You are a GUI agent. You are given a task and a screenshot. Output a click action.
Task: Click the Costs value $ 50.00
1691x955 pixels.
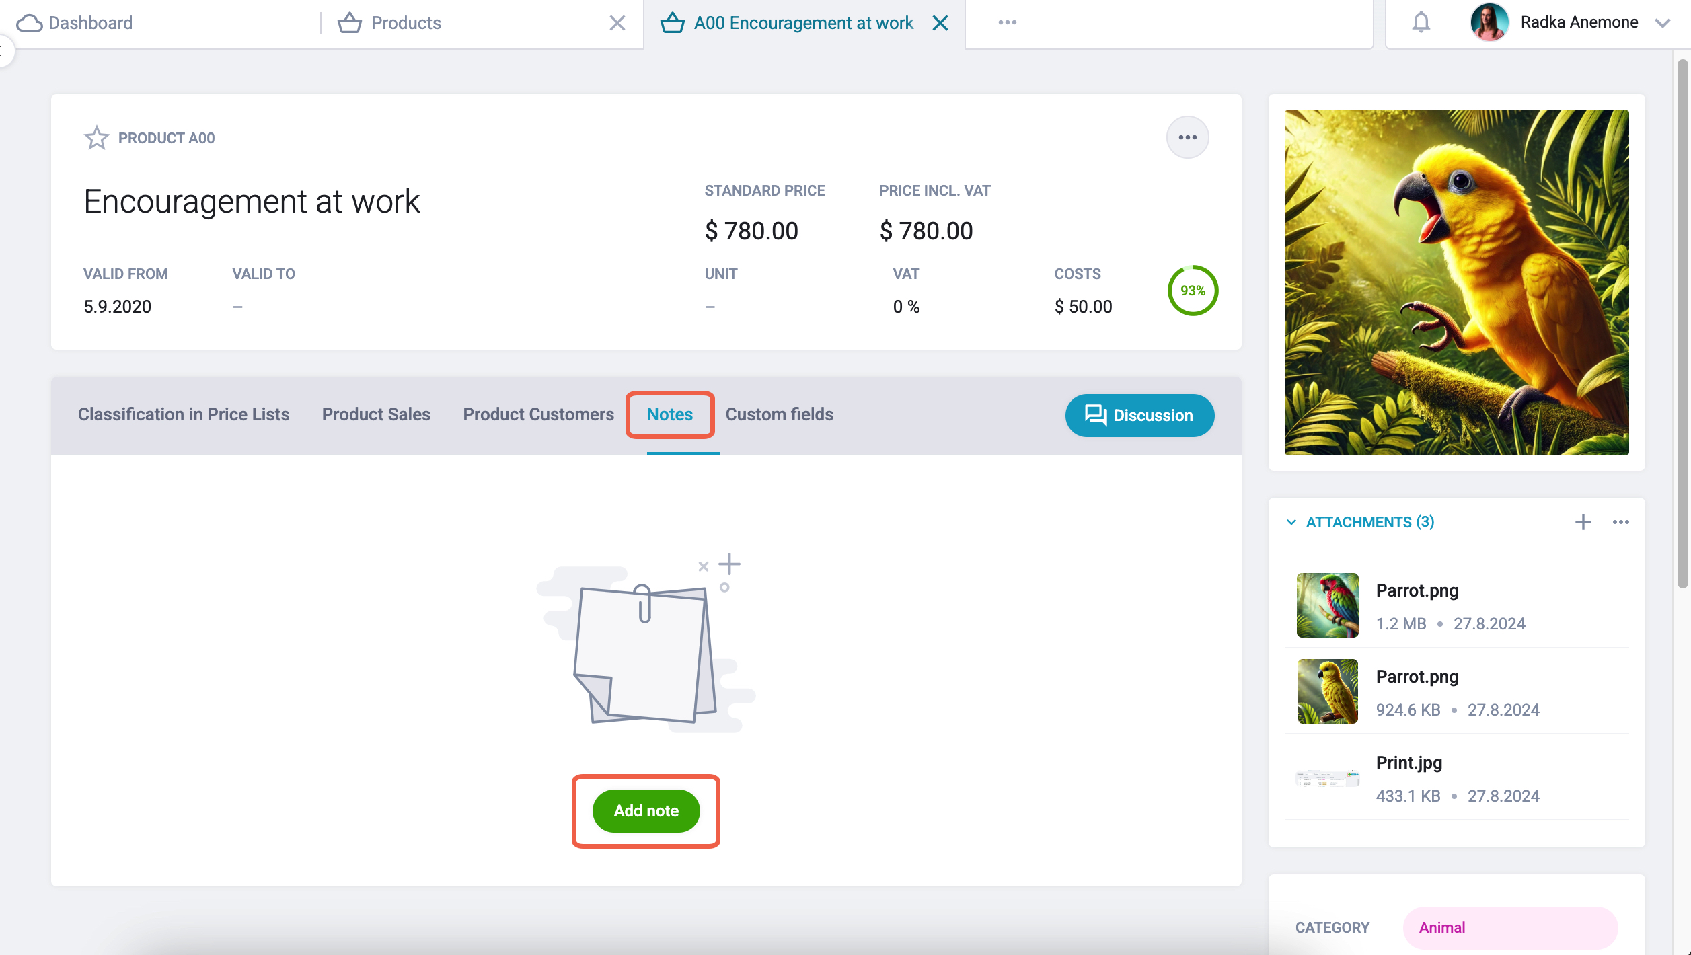click(x=1083, y=307)
